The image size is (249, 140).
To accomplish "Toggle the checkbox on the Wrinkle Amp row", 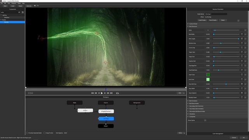I will pyautogui.click(x=245, y=43).
